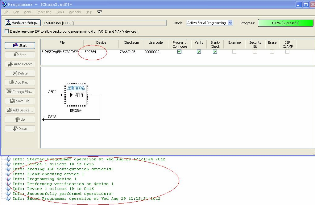Viewport: 315px width, 205px height.
Task: Open the Add Device dialog
Action: 20,110
